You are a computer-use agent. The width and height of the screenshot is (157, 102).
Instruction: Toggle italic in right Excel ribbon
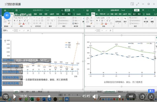tap(100, 21)
